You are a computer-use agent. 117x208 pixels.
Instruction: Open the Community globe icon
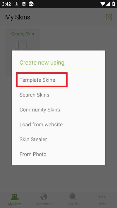44,197
